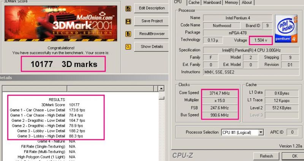Click the Code Name value 'Northwood'
This screenshot has width=304, height=161.
click(x=222, y=26)
